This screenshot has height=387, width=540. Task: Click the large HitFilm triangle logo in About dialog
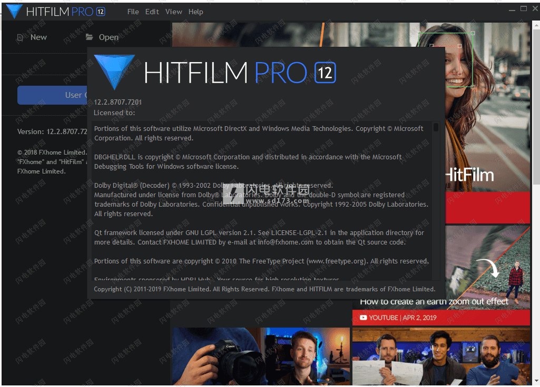(x=114, y=72)
